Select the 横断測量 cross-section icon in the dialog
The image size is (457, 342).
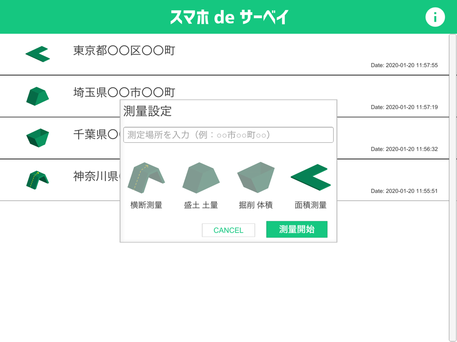pyautogui.click(x=146, y=178)
